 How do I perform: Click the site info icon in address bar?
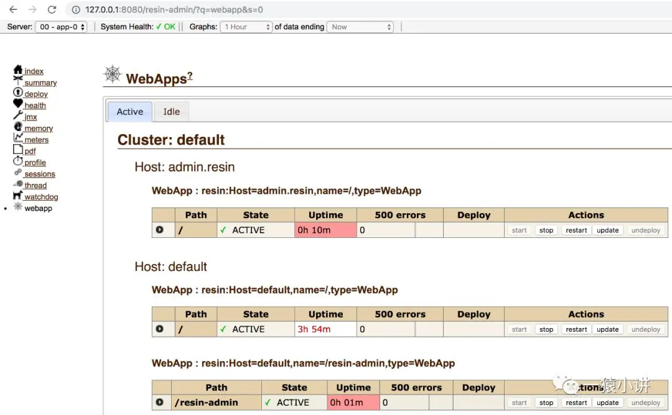[76, 9]
